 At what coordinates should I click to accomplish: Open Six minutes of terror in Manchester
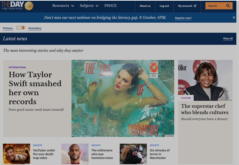coord(159,154)
